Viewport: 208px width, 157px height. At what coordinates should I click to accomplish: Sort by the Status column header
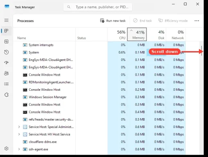tap(92, 34)
